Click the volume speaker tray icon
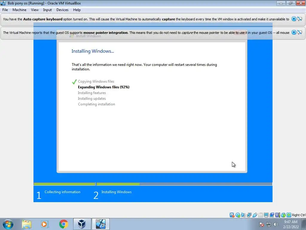Viewport: 306px width, 230px height. tap(276, 224)
